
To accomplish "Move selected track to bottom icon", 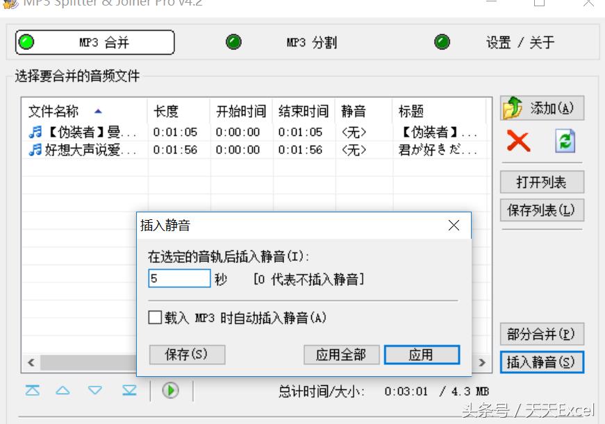I will [x=128, y=390].
